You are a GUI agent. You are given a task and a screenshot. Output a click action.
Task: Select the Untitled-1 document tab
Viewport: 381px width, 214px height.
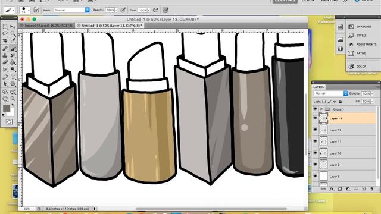pyautogui.click(x=110, y=26)
